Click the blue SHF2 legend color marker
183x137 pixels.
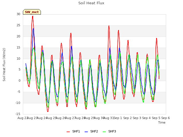tap(86, 132)
